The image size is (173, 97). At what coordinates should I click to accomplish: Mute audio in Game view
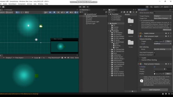coord(65,58)
